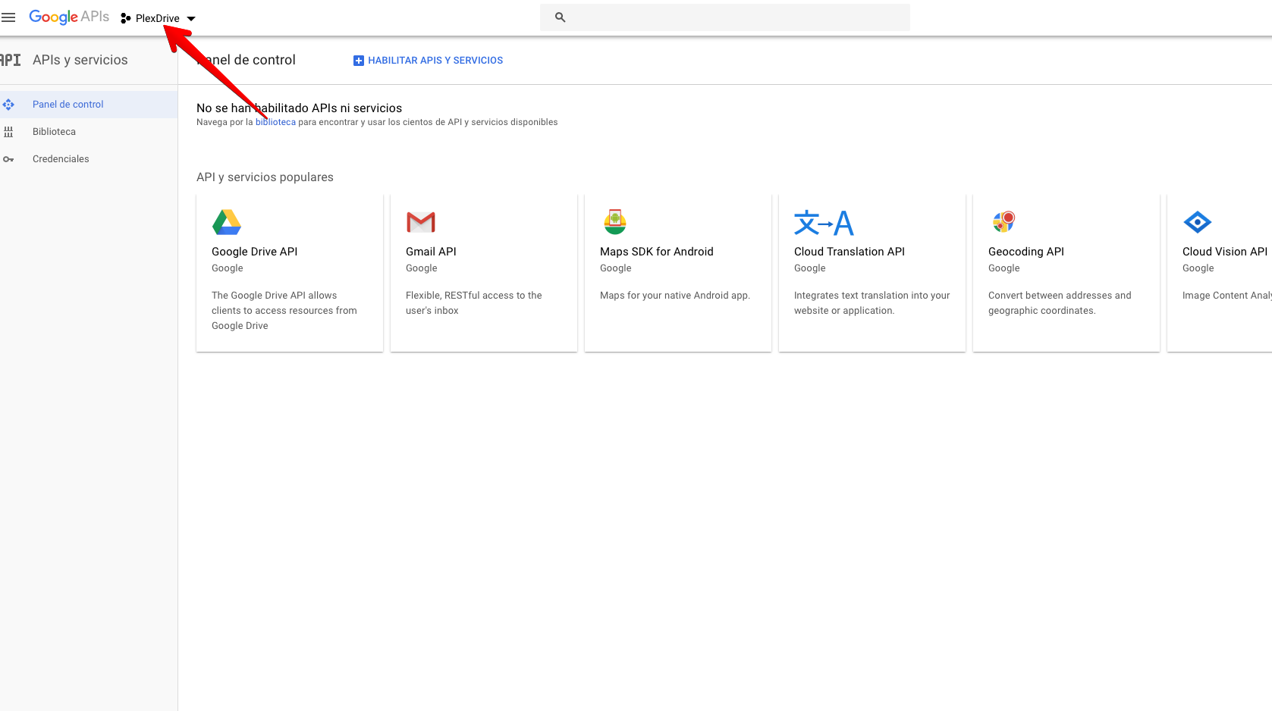Open the Gmail API card title
The image size is (1272, 711).
(431, 252)
